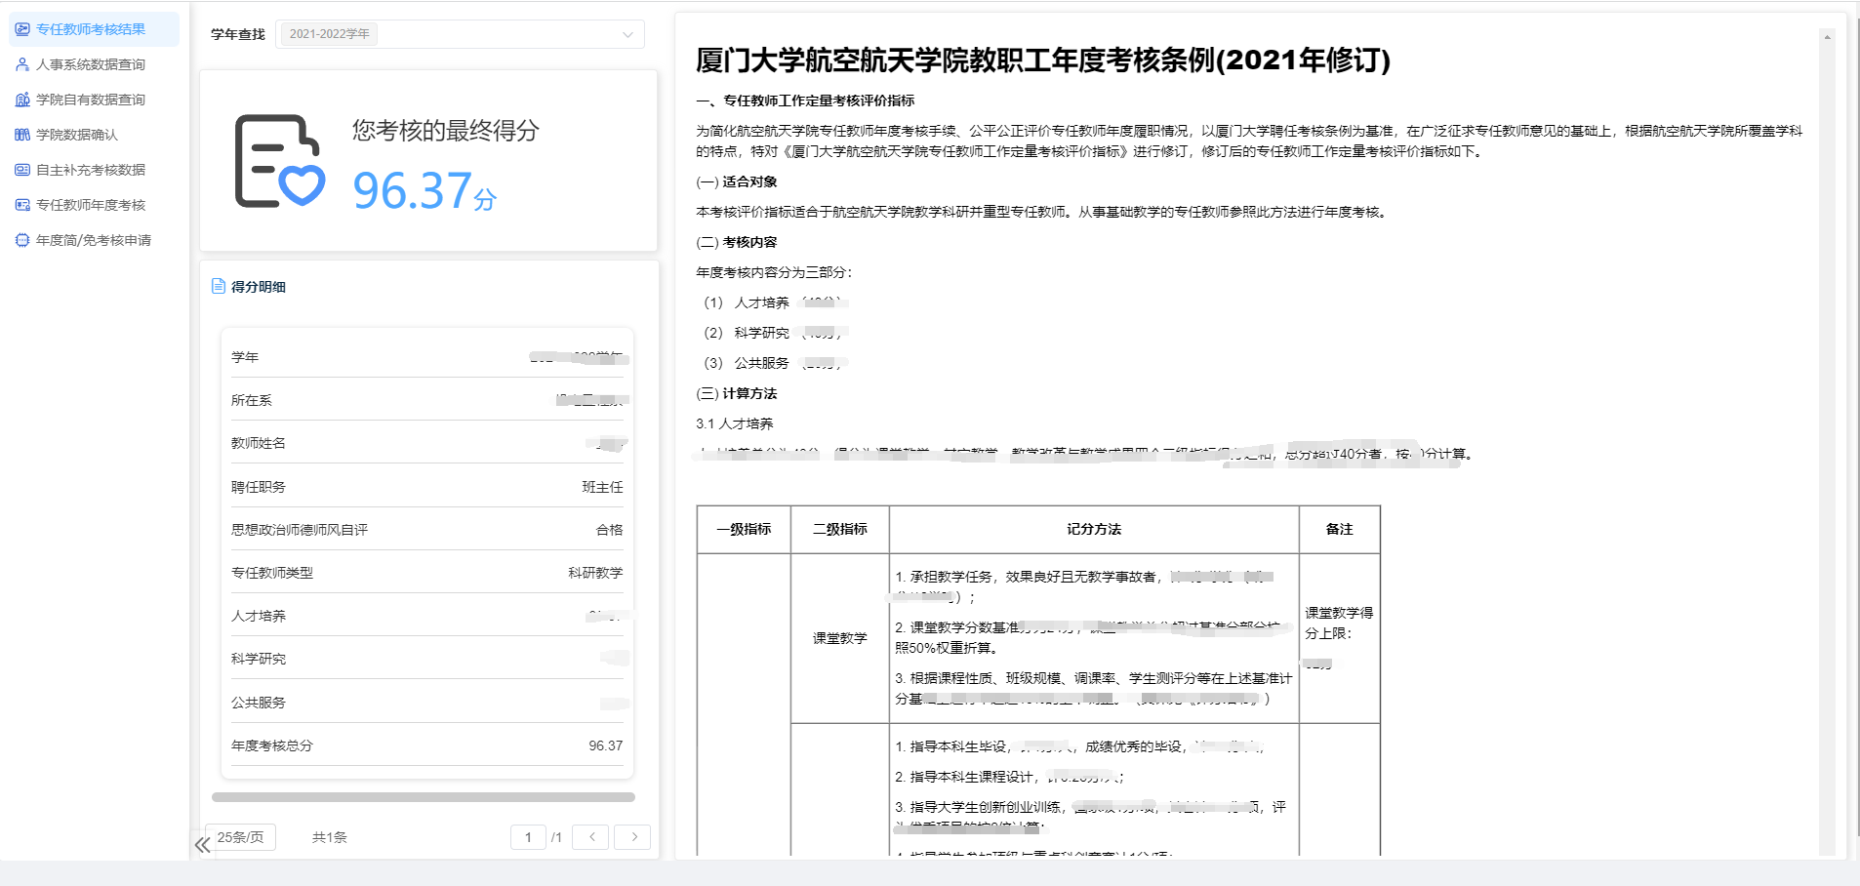Image resolution: width=1860 pixels, height=886 pixels.
Task: Click the 学院数据确认 list icon
Action: 22,135
